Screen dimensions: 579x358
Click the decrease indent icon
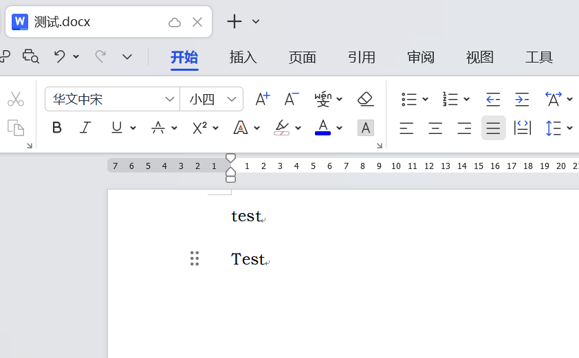pos(493,99)
